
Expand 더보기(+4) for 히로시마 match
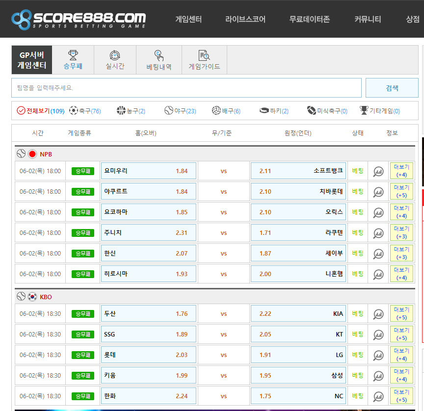tap(401, 274)
